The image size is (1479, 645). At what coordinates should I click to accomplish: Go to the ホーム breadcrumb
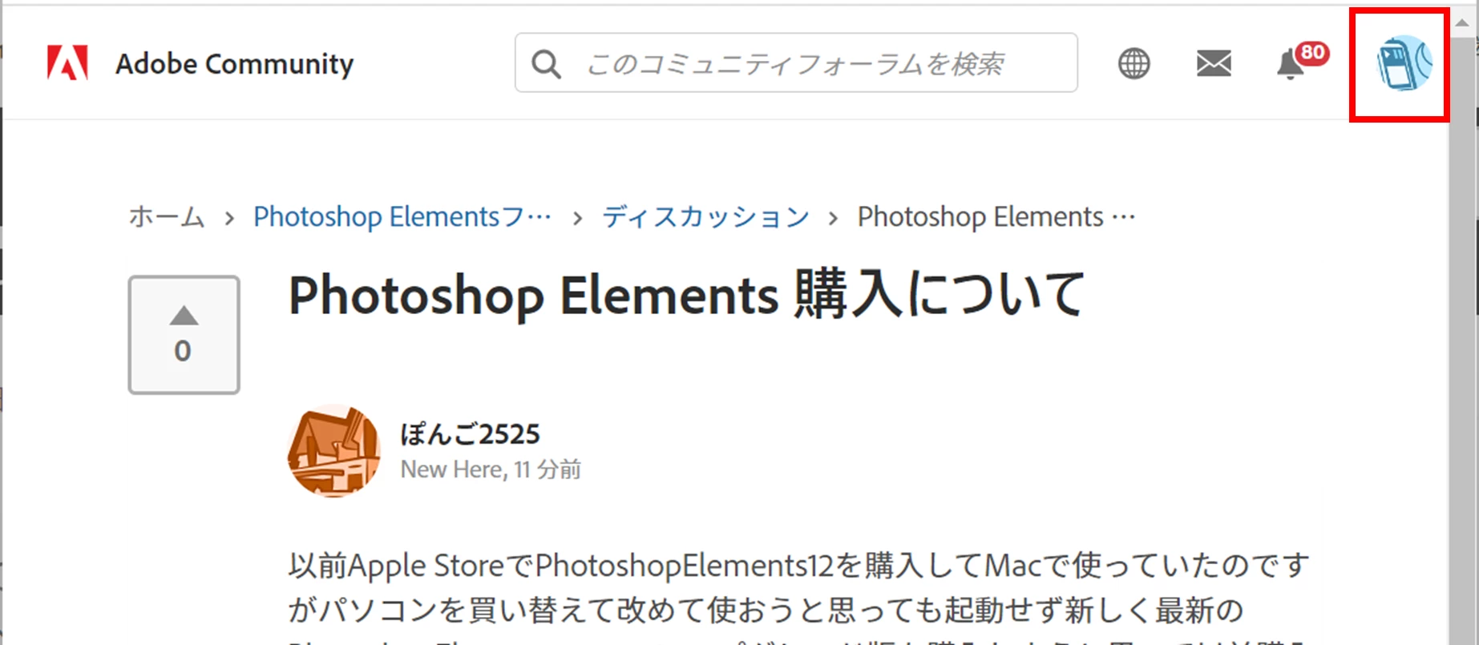click(x=167, y=217)
